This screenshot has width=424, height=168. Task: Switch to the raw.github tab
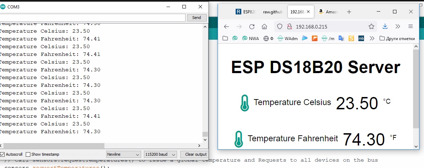tap(273, 12)
